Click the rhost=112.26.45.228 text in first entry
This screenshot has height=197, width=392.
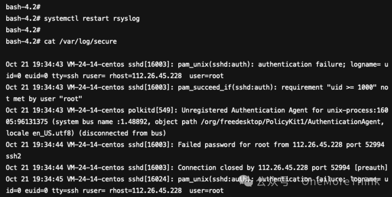tap(145, 76)
